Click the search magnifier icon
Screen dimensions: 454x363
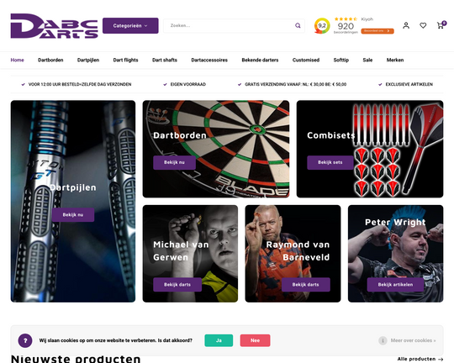[298, 26]
